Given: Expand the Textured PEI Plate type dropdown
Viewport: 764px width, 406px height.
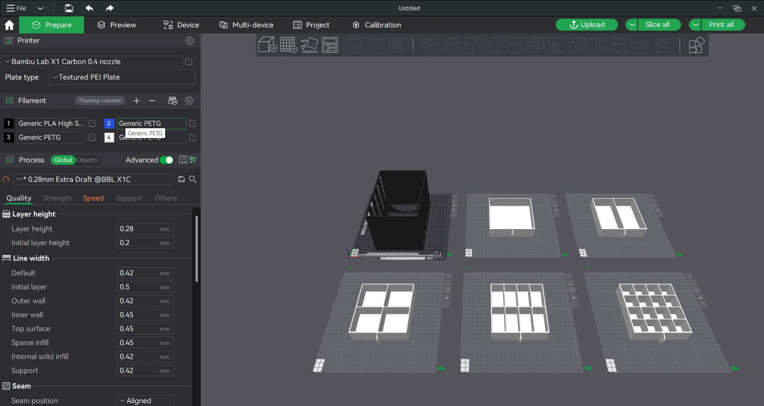Looking at the screenshot, I should 122,77.
